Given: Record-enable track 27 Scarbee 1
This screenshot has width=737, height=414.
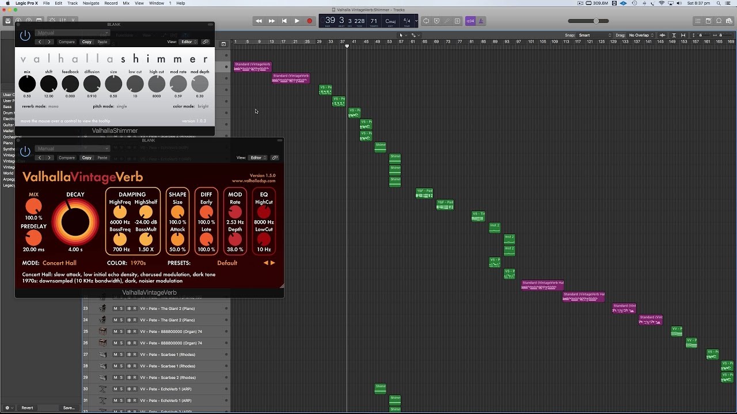Looking at the screenshot, I should 135,355.
